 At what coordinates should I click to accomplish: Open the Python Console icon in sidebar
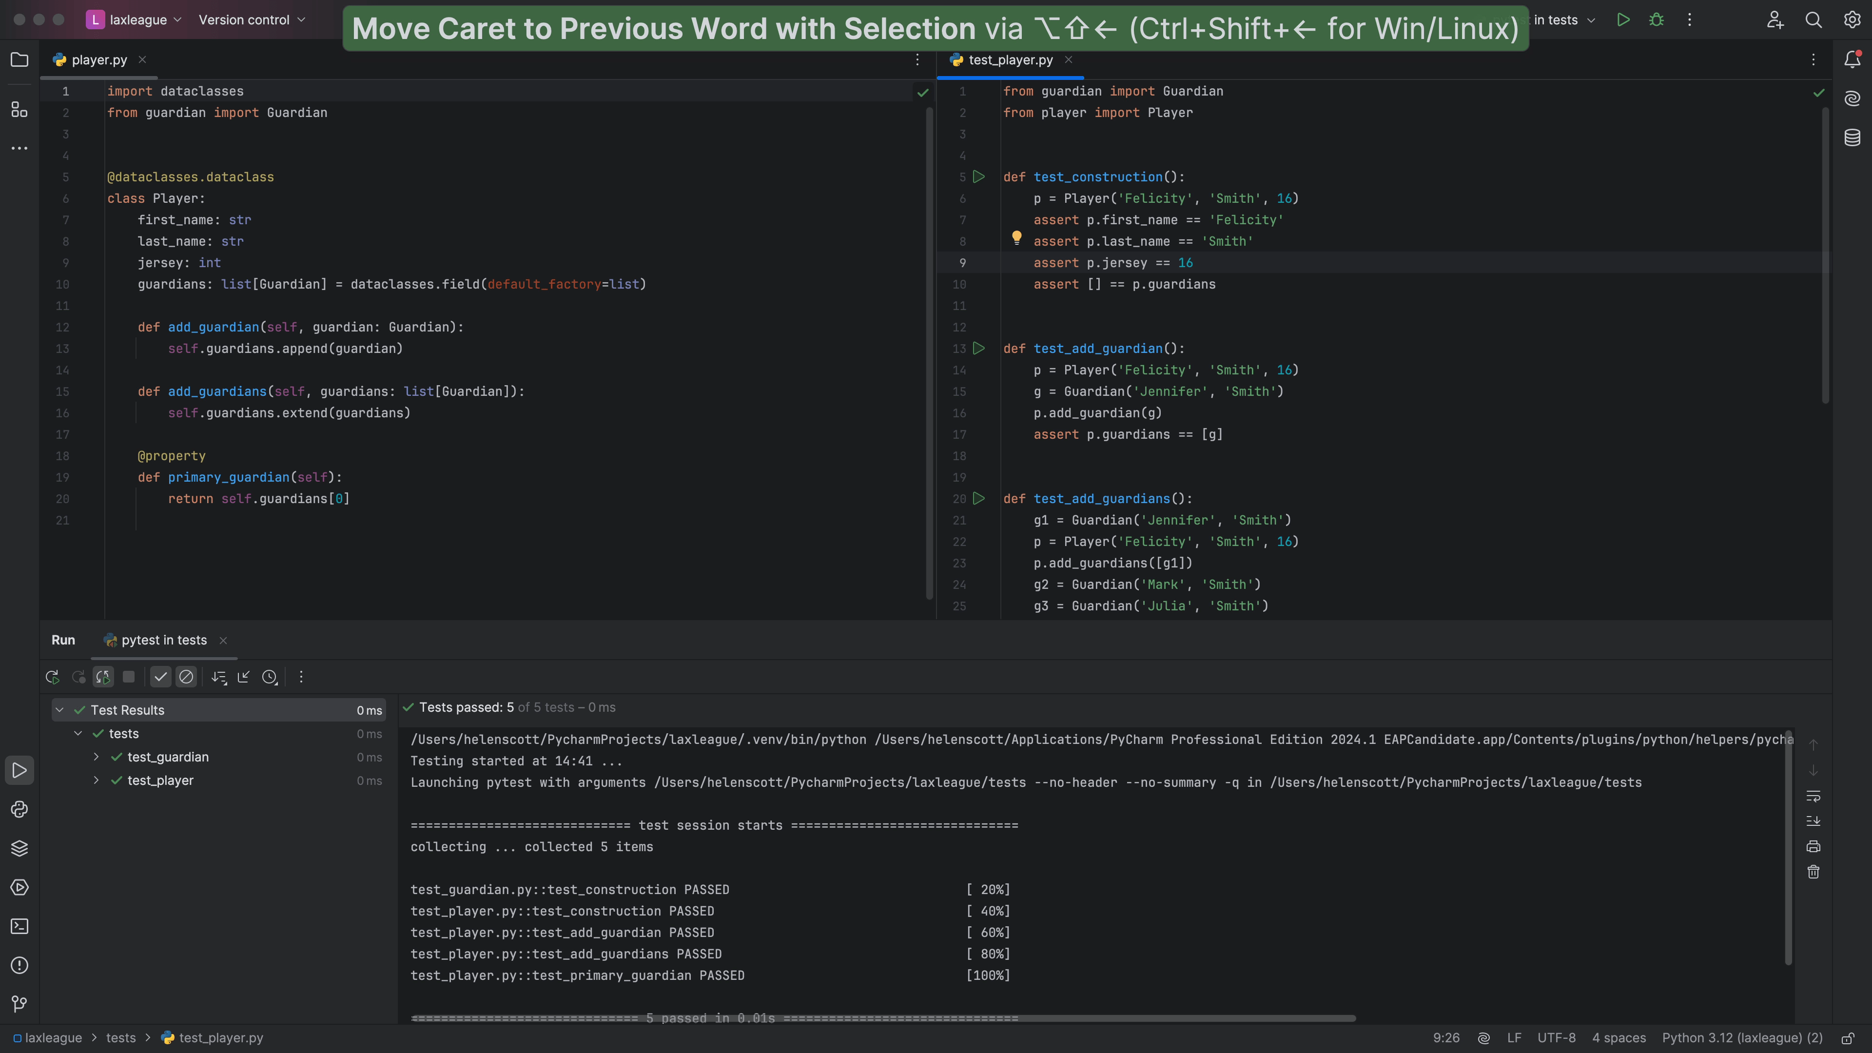tap(19, 810)
